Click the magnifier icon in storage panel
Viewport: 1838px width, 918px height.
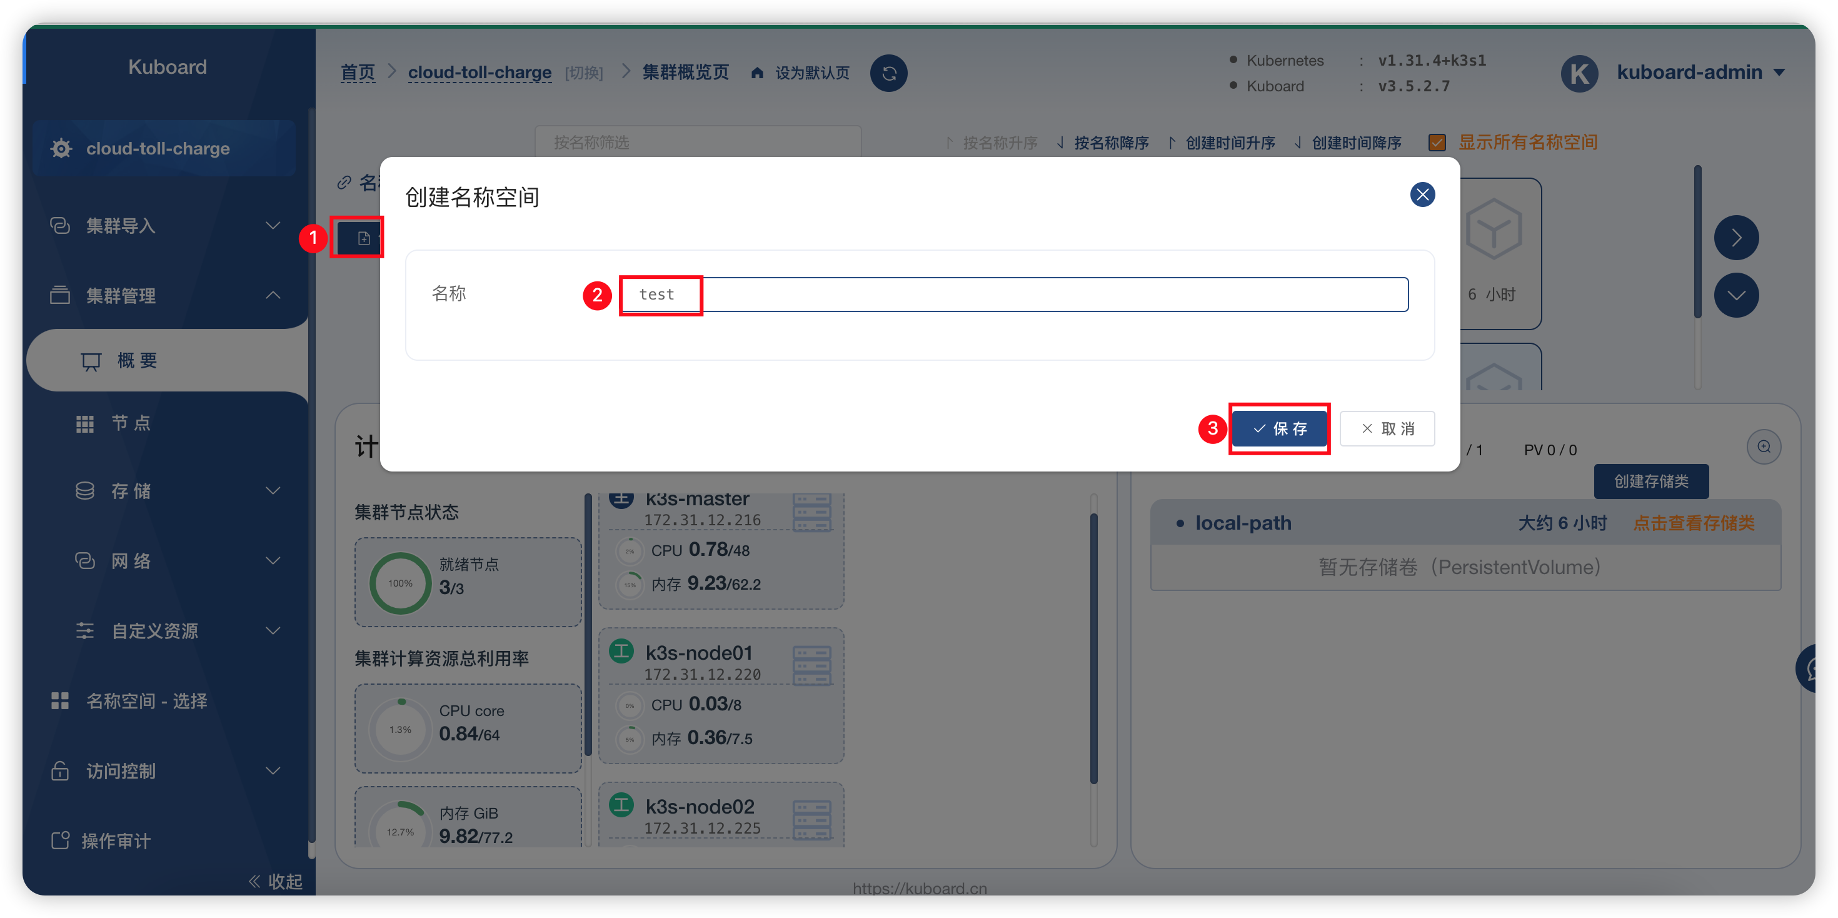click(1764, 447)
